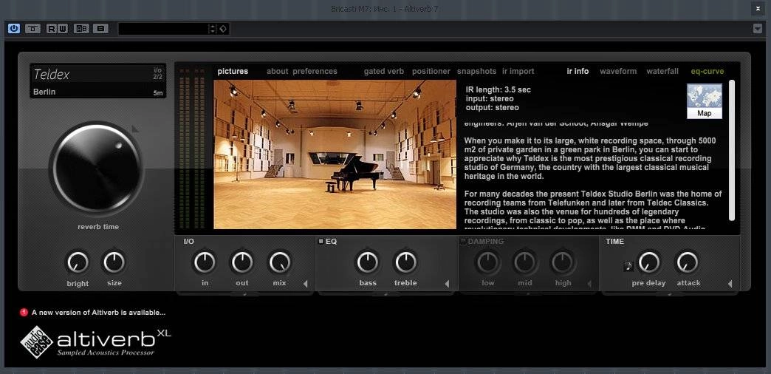771x374 pixels.
Task: Click the damping mid knob
Action: click(524, 262)
